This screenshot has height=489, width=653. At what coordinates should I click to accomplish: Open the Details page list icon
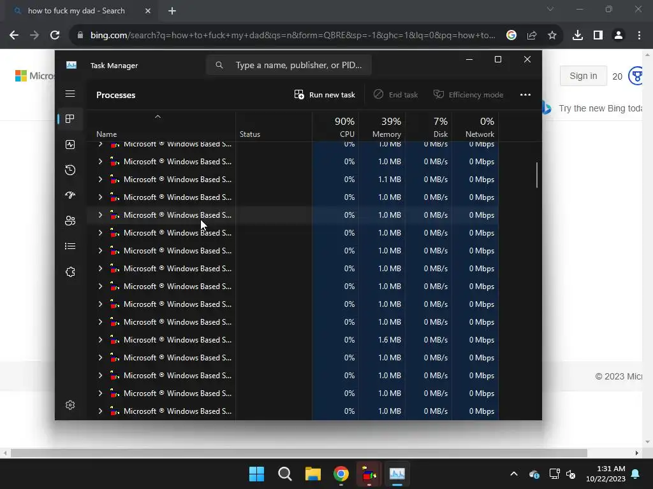pos(70,246)
